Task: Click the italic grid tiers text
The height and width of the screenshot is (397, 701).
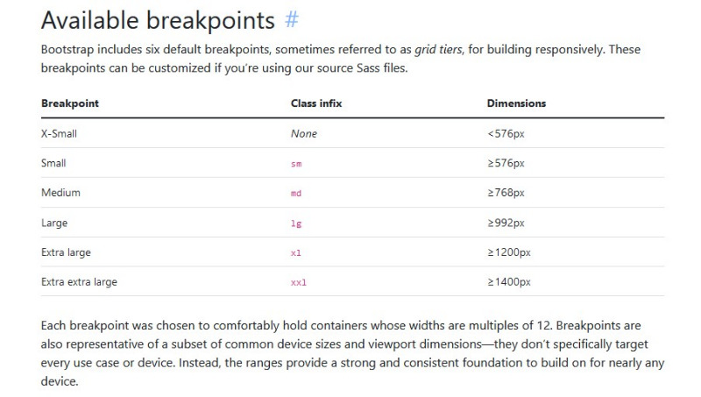Action: [438, 49]
